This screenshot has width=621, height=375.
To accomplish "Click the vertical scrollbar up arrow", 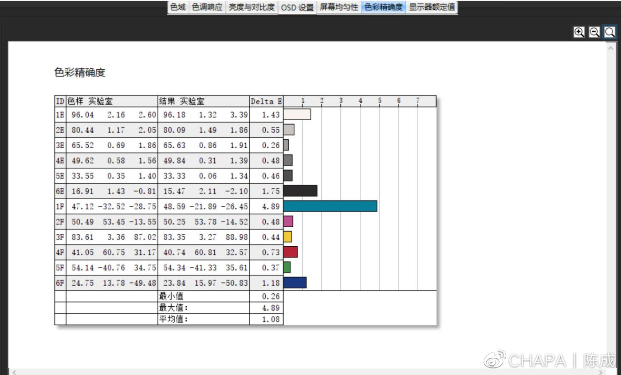I will coord(611,47).
